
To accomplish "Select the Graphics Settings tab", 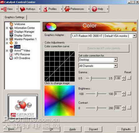I will click(x=15, y=17).
